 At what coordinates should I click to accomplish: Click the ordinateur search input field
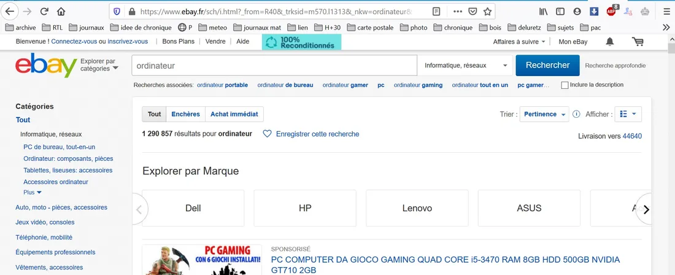pyautogui.click(x=274, y=65)
